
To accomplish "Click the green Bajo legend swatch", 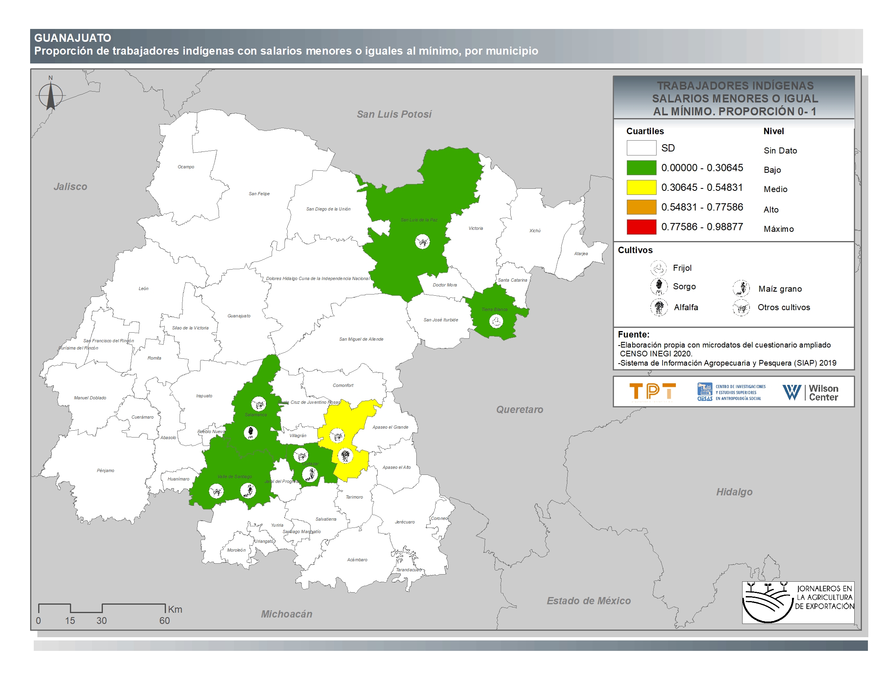I will pos(641,168).
